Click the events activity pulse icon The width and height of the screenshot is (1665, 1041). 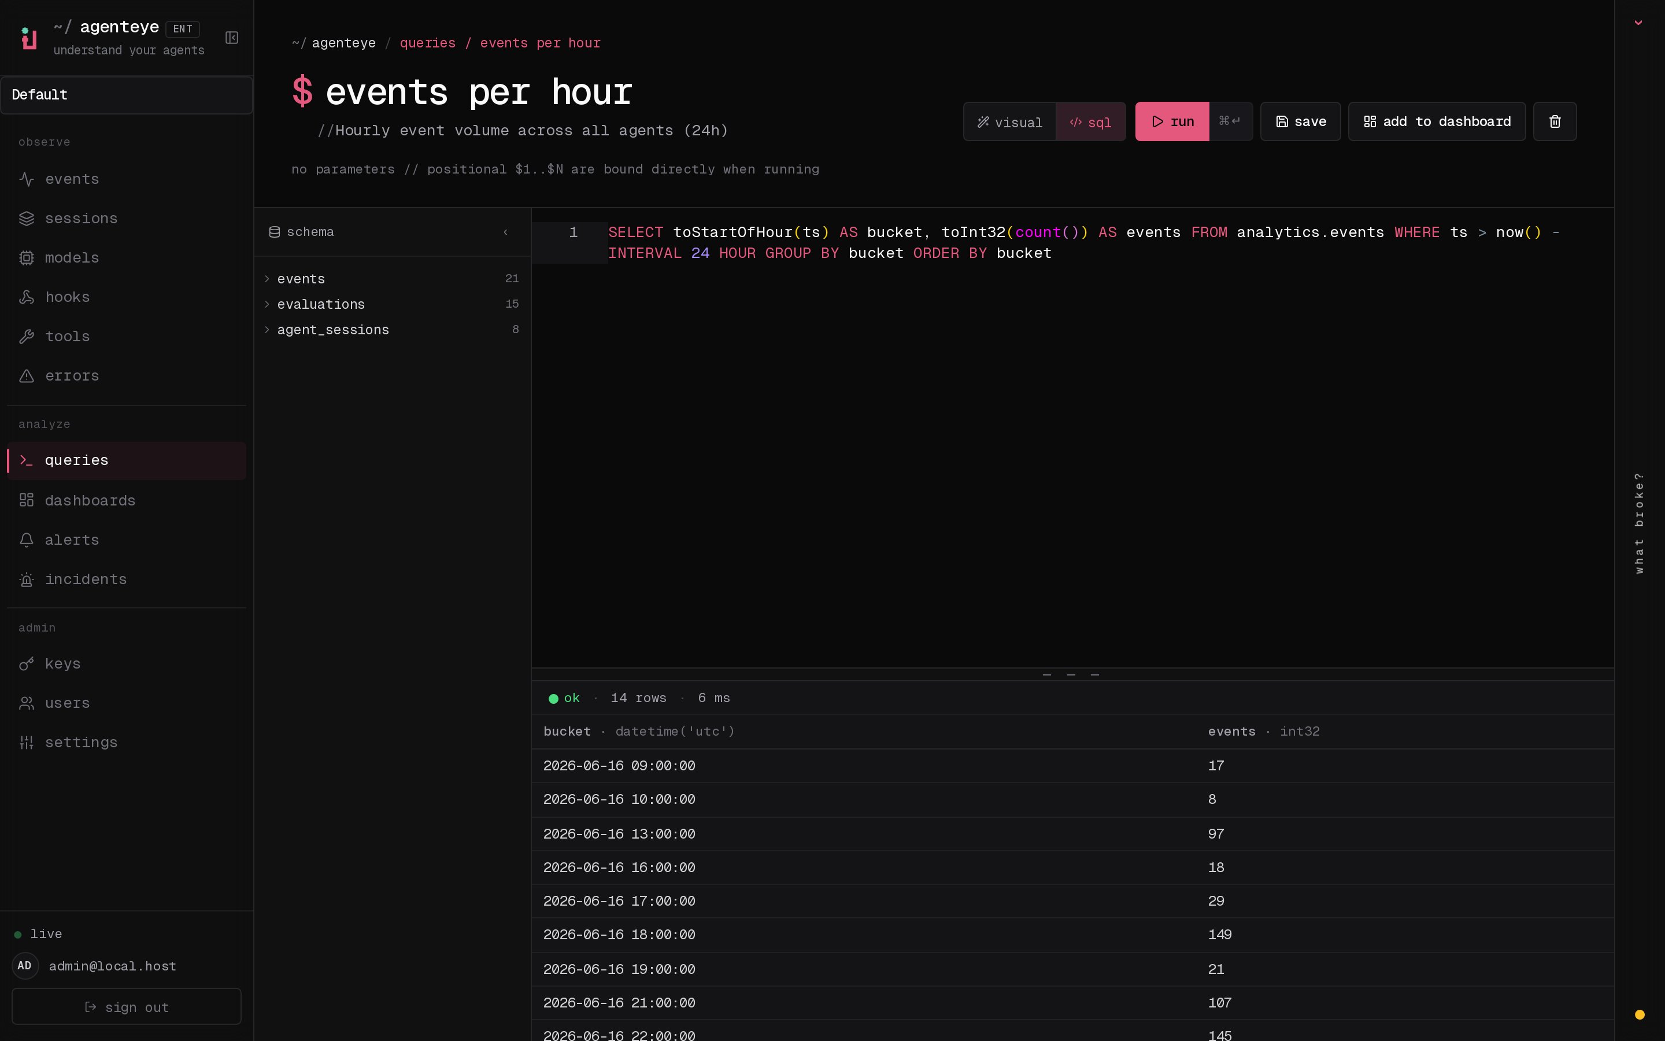[x=27, y=179]
